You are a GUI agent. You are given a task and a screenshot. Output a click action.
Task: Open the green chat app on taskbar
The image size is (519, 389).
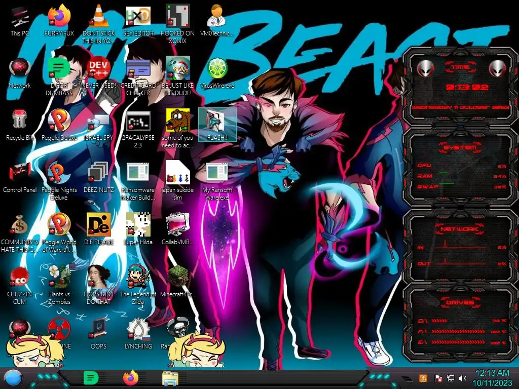point(91,378)
